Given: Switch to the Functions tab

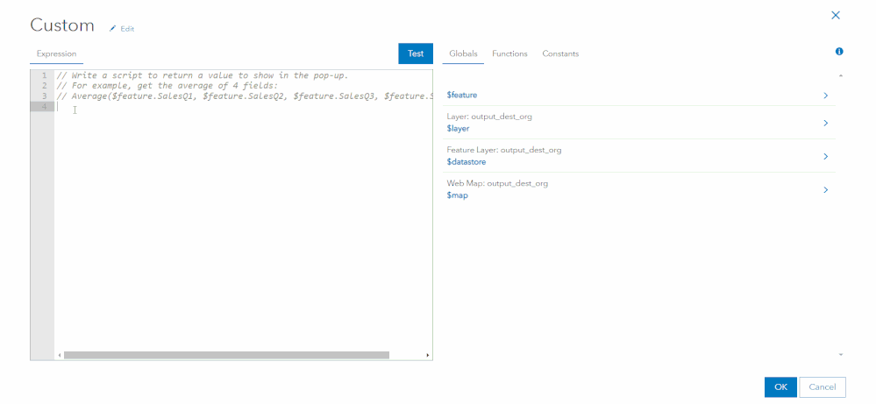Looking at the screenshot, I should (509, 53).
